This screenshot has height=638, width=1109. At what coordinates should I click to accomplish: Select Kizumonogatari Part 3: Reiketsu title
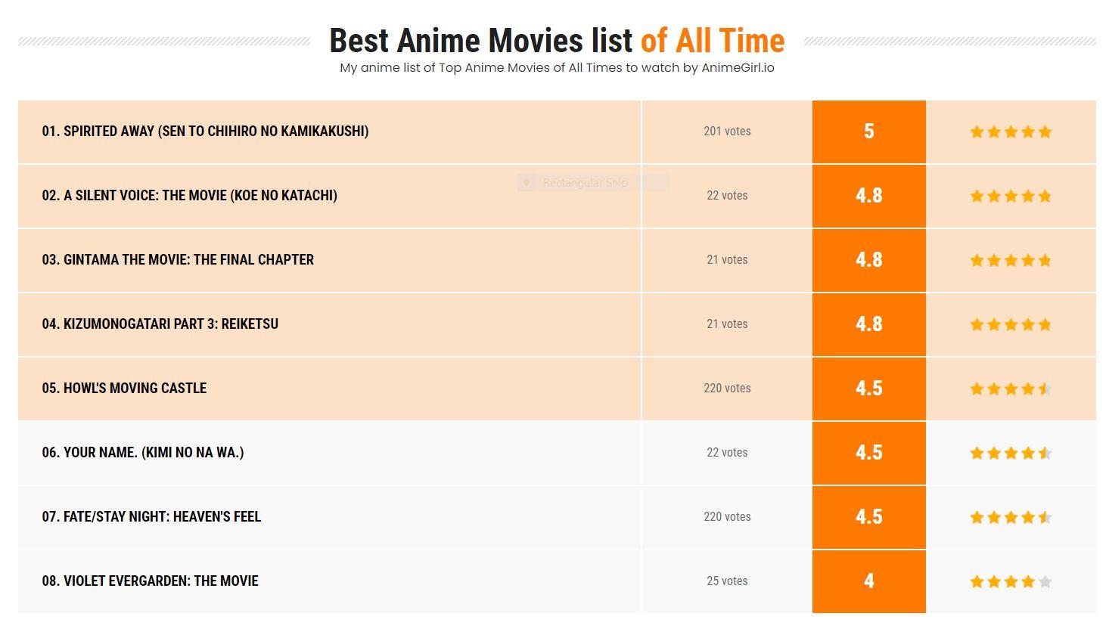pos(160,324)
